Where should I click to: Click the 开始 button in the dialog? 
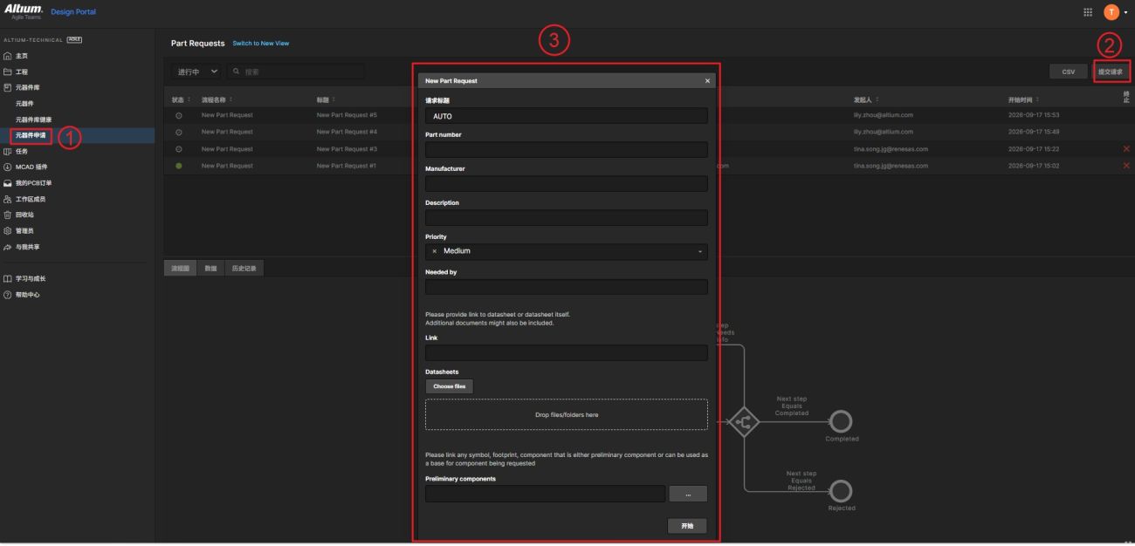[687, 526]
